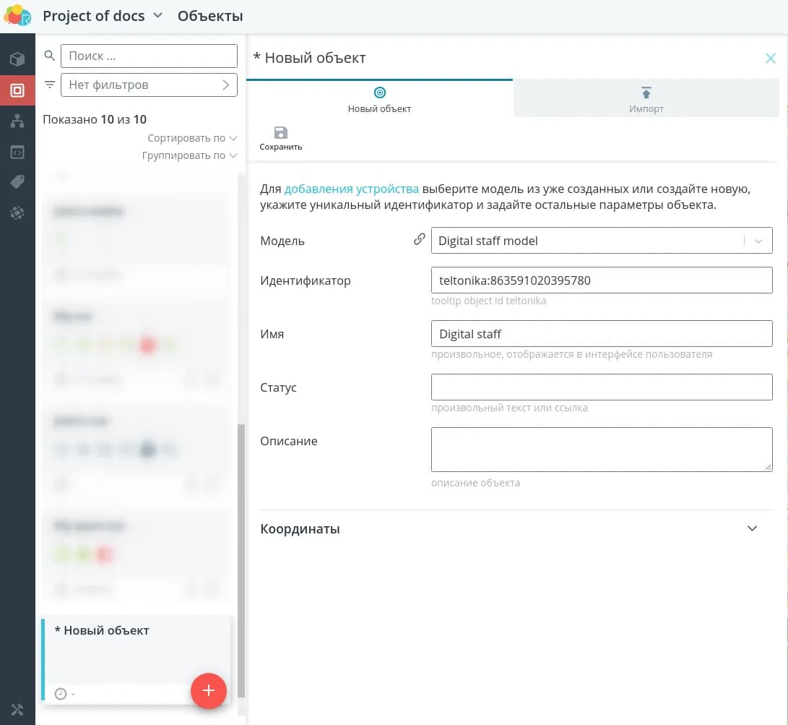Viewport: 788px width, 725px height.
Task: Click the link icon beside Модель field
Action: pos(419,239)
